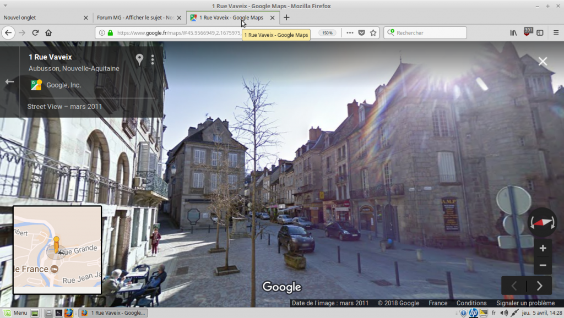This screenshot has height=318, width=564.
Task: Zoom in with the plus button
Action: (x=543, y=248)
